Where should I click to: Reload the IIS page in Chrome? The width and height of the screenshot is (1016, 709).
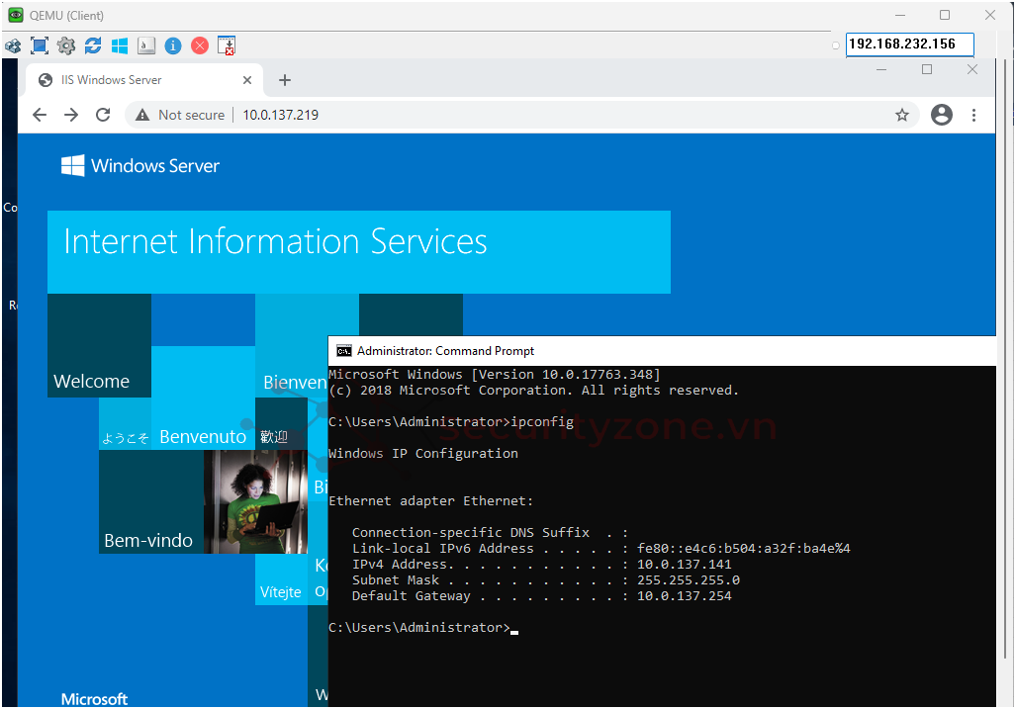tap(103, 115)
